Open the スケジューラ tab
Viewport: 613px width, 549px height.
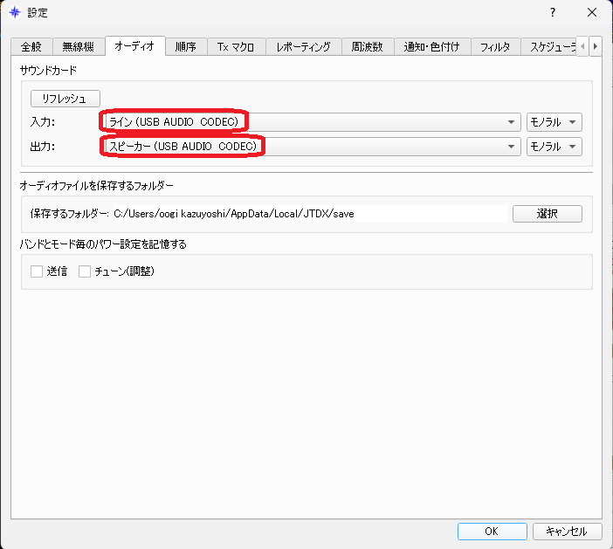(548, 47)
